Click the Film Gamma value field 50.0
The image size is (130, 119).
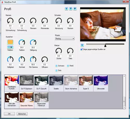pos(33,65)
